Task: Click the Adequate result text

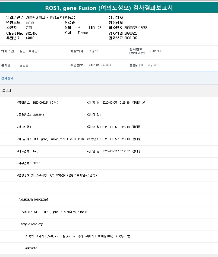Action: click(x=31, y=248)
